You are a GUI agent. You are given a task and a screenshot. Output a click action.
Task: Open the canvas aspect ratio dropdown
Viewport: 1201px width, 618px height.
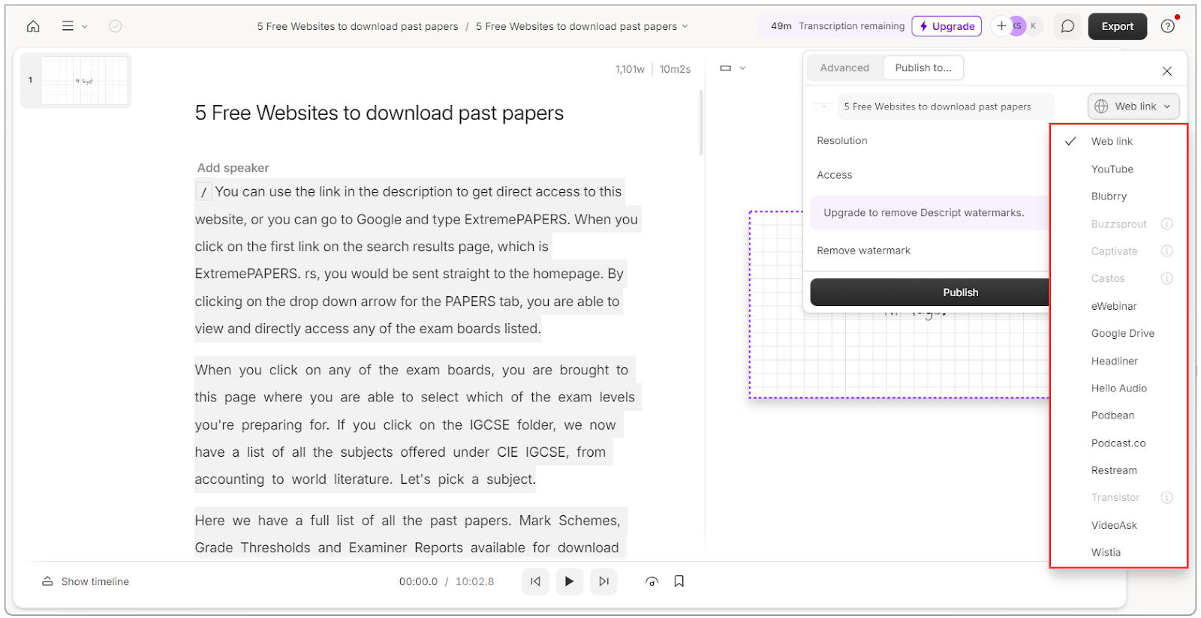tap(733, 68)
